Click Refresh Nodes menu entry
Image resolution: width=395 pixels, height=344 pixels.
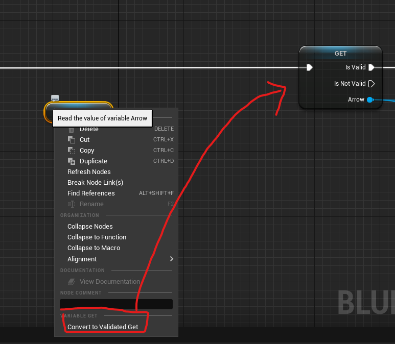click(116, 172)
